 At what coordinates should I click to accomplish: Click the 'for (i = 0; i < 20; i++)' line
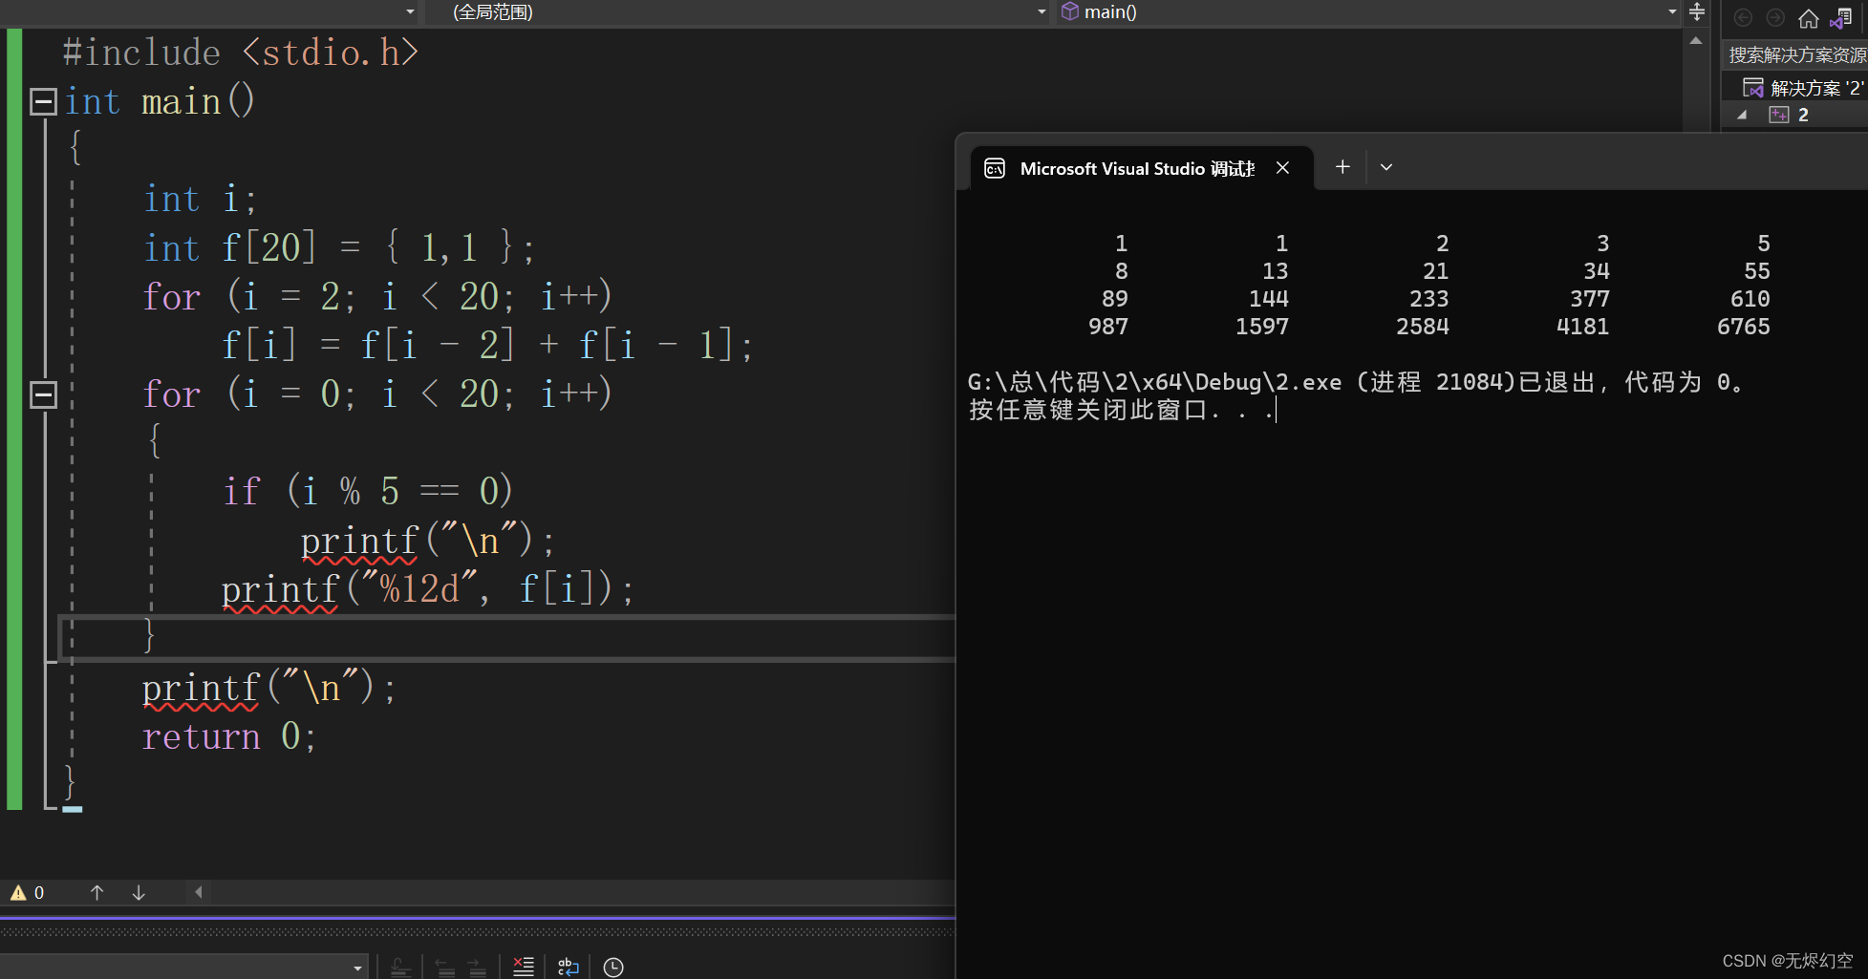[x=377, y=394]
